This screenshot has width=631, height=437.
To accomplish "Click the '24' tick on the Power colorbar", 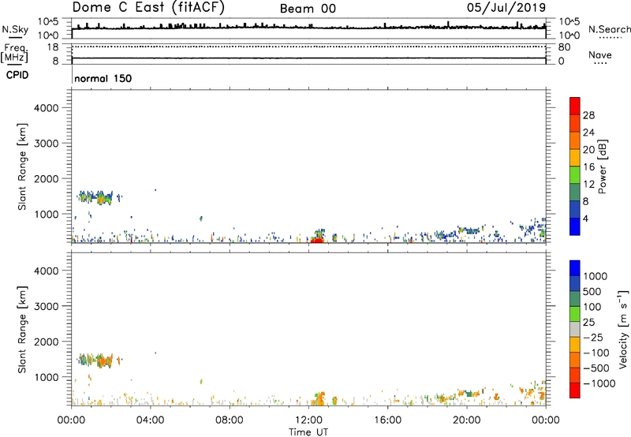I will (x=588, y=133).
